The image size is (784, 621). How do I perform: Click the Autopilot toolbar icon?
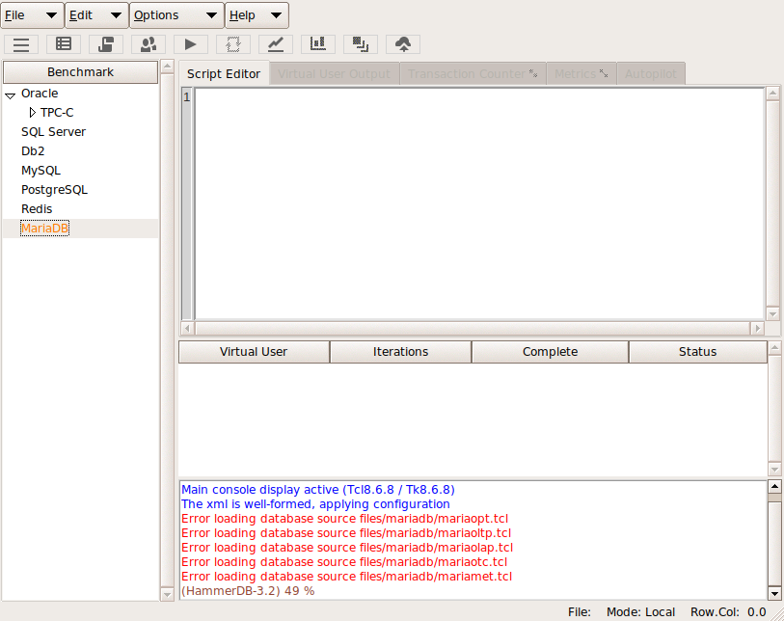click(361, 44)
